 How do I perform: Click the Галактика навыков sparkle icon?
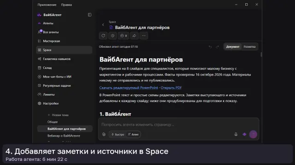[39, 59]
